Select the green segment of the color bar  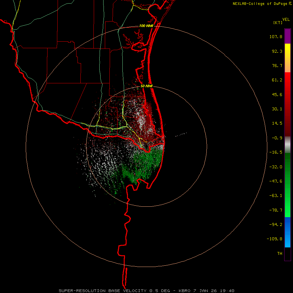(287, 185)
